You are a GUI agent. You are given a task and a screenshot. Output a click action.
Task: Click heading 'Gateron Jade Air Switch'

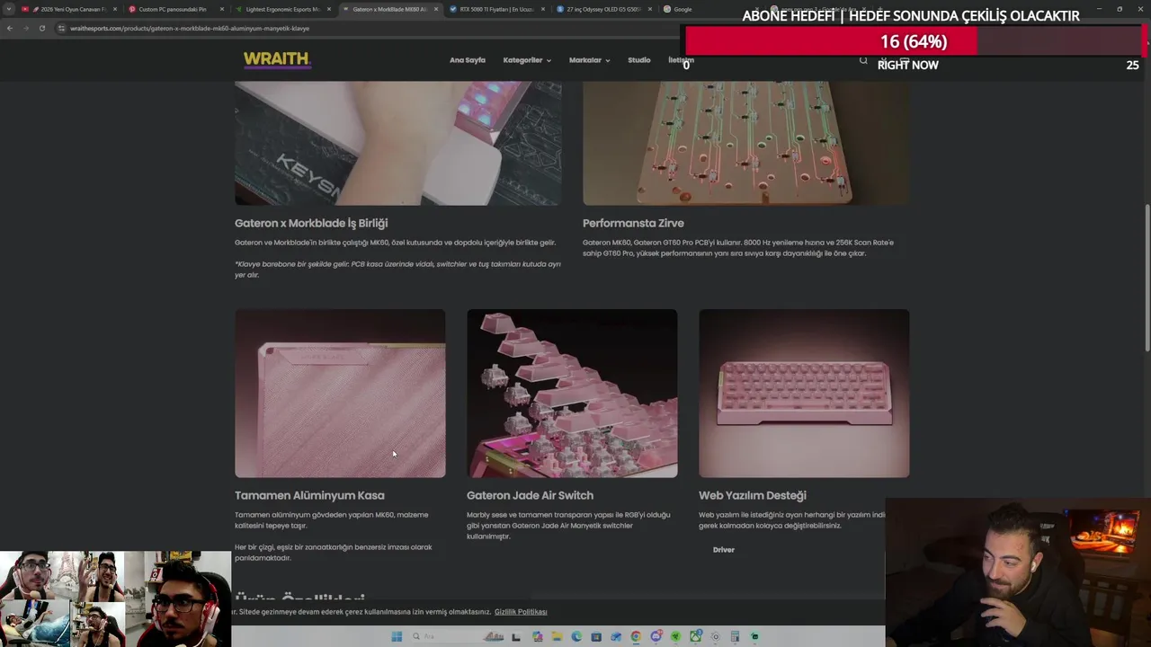point(530,495)
